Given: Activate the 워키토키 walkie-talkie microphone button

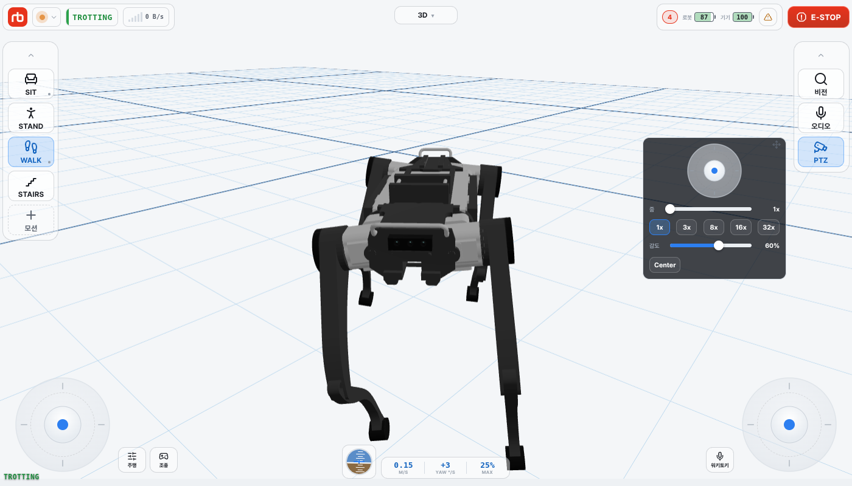Looking at the screenshot, I should (x=720, y=460).
